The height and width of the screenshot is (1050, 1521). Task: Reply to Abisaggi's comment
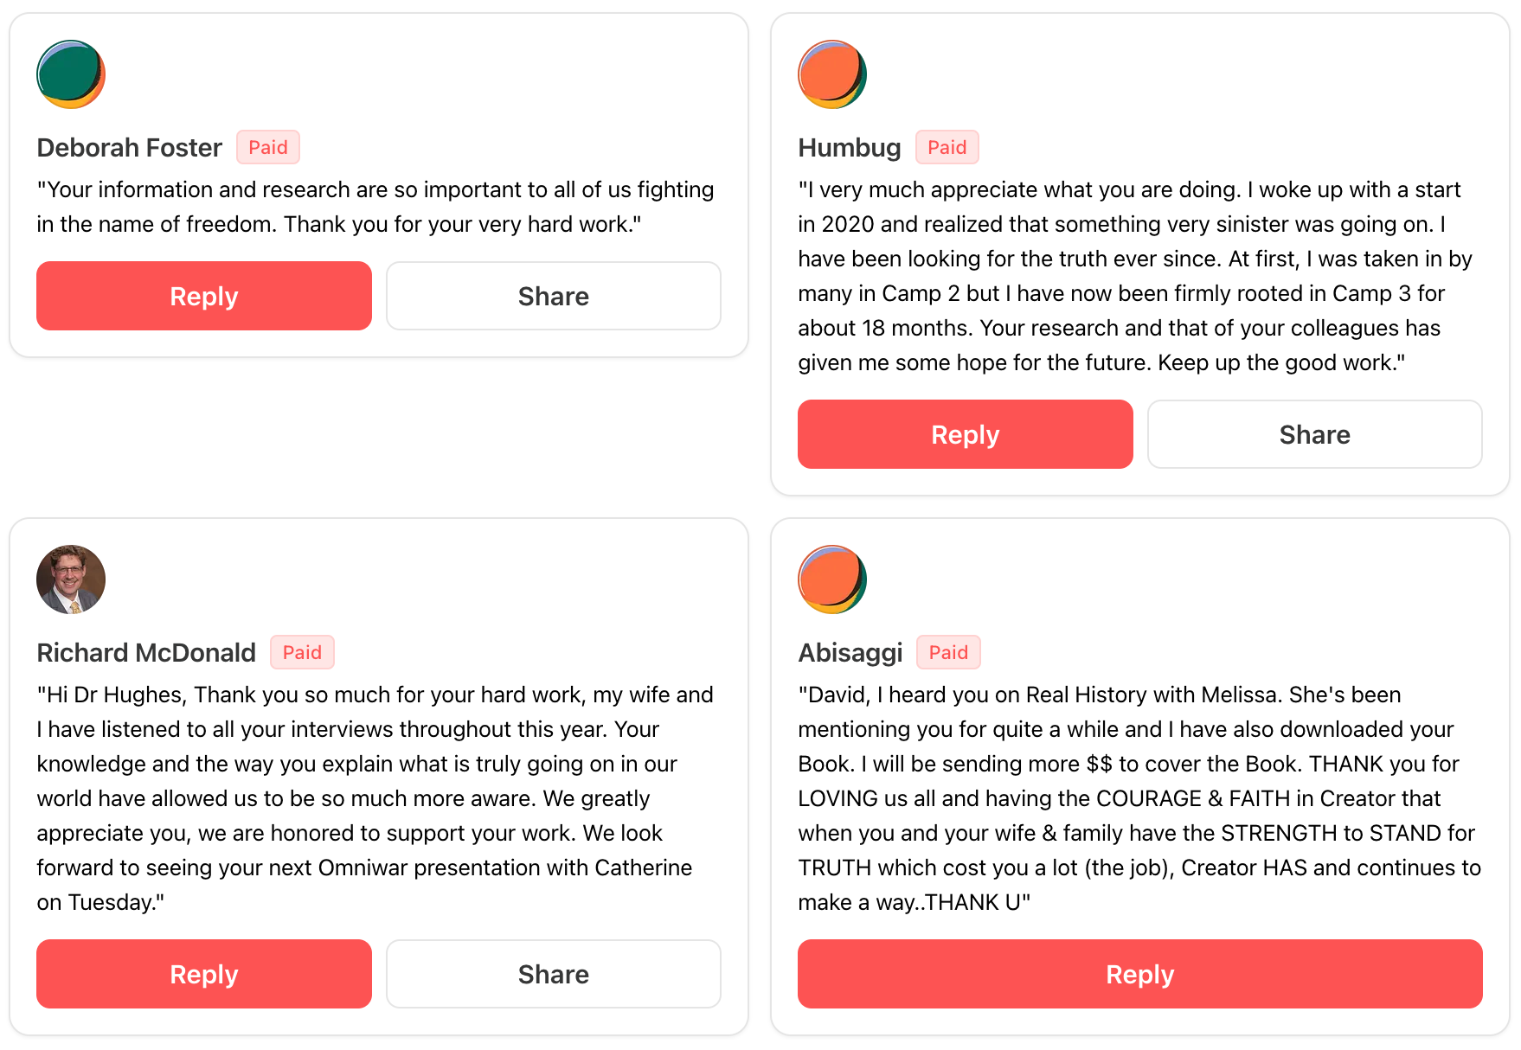[1140, 974]
